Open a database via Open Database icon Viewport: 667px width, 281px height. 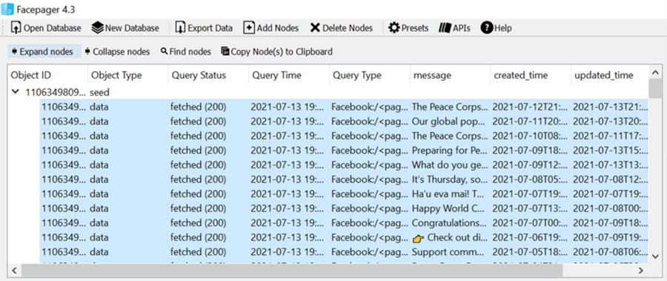point(16,28)
